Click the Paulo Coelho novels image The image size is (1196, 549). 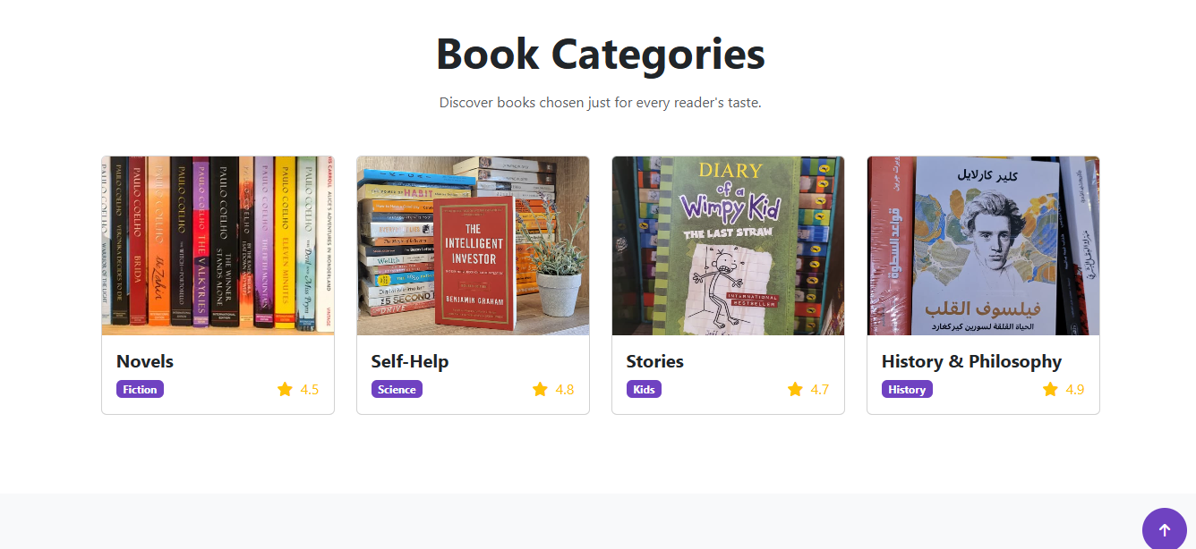tap(218, 246)
